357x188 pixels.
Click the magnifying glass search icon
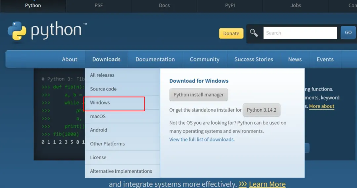coord(254,33)
